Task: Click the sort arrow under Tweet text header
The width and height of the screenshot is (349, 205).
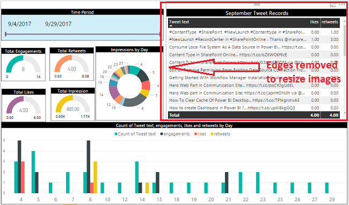Action: [171, 26]
